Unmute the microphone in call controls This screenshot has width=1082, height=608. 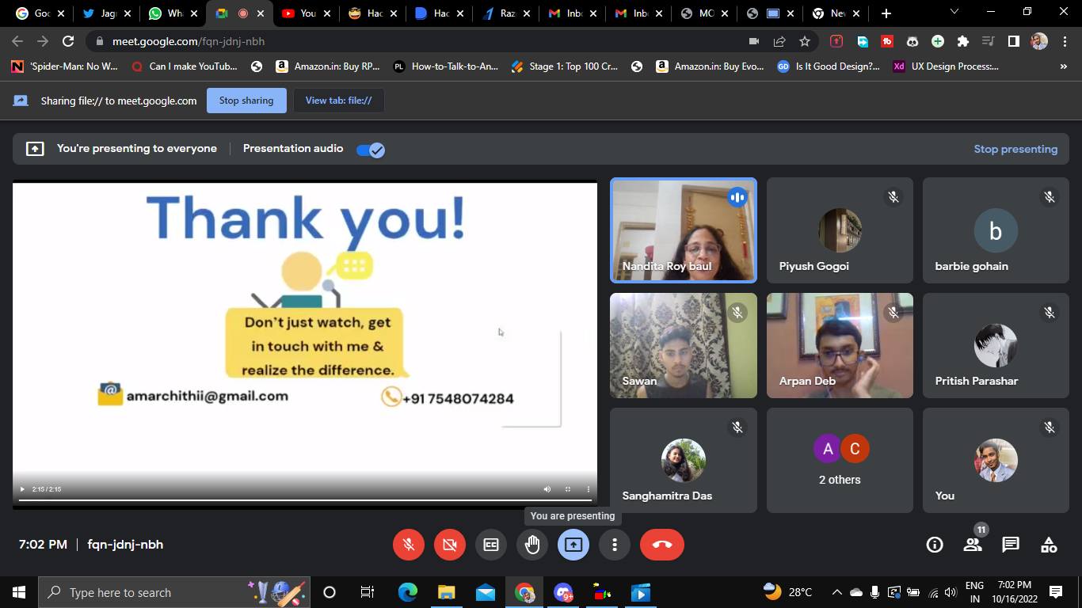tap(409, 545)
